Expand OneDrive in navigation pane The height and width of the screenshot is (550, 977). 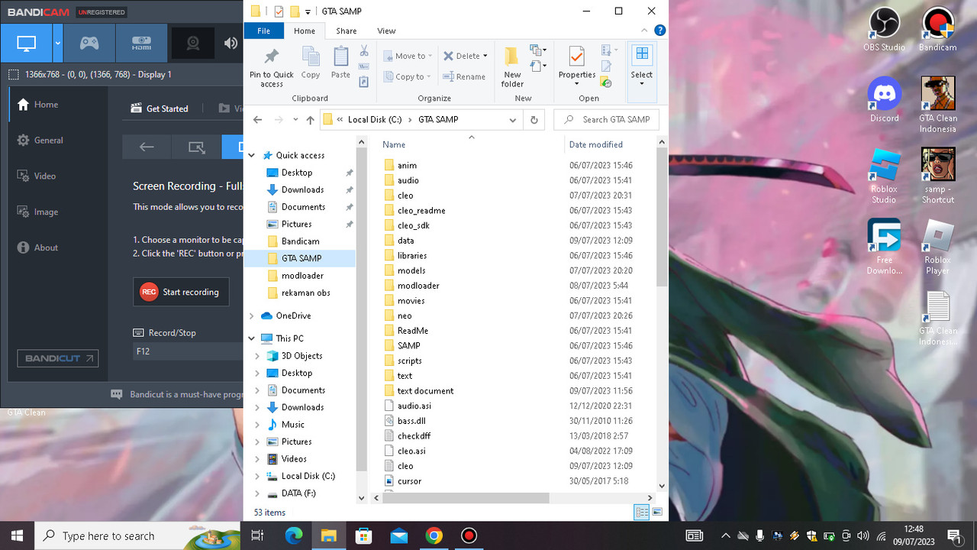(252, 315)
